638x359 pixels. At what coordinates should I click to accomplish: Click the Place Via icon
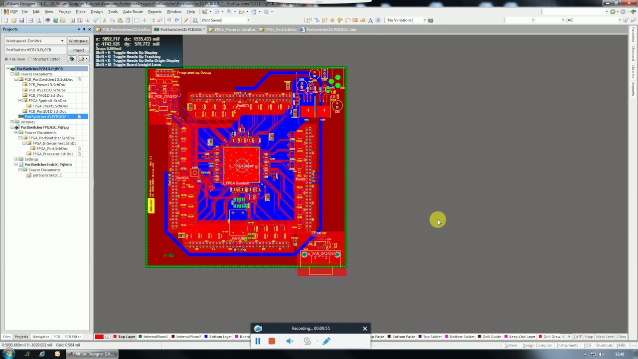point(339,20)
